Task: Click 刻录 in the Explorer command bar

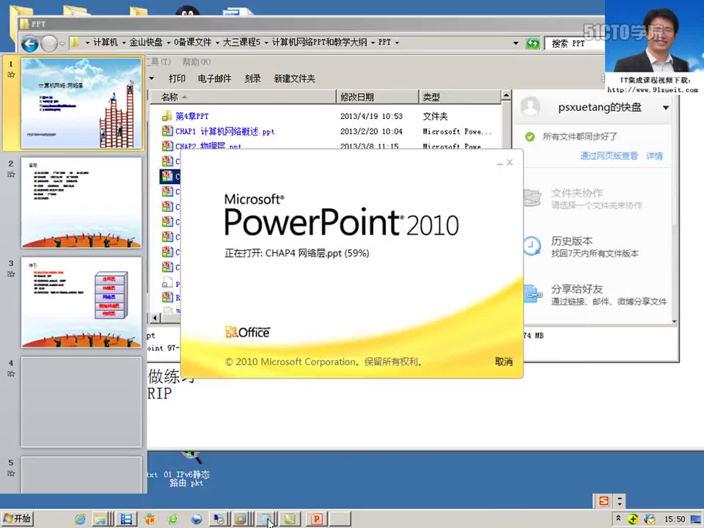Action: 252,79
